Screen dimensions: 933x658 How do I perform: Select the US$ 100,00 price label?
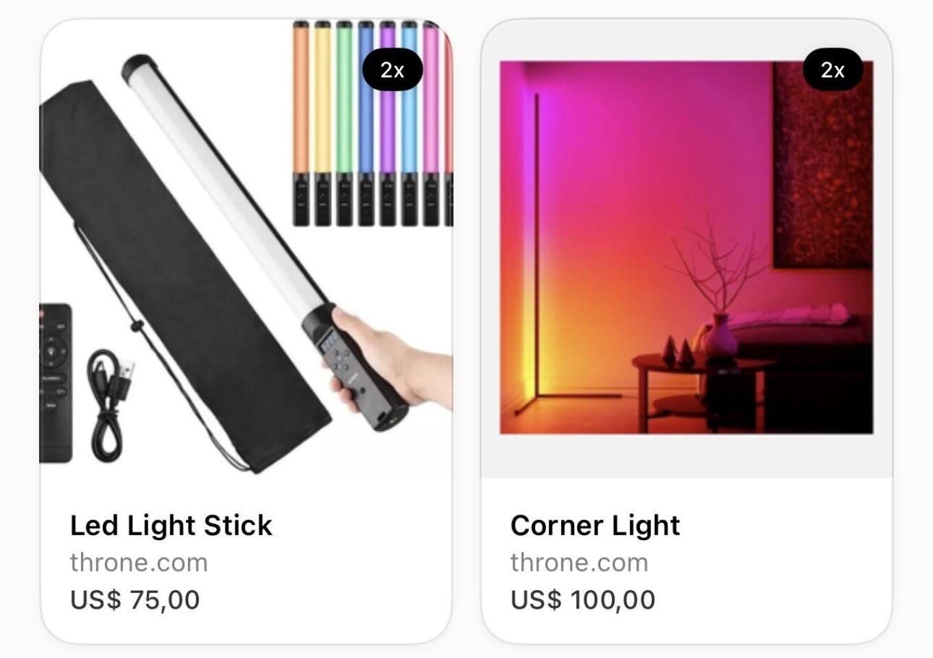582,600
